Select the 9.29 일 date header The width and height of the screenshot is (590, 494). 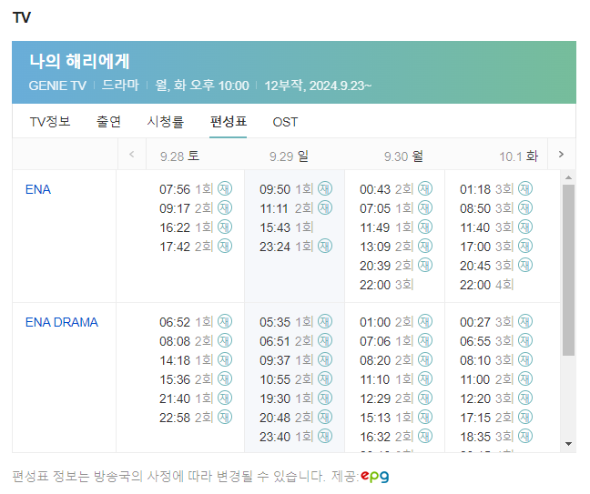[289, 156]
